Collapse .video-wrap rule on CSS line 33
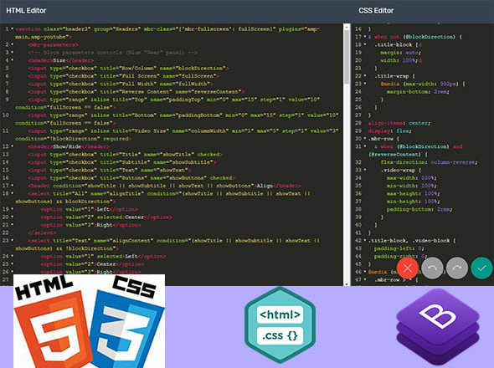494x368 pixels. (x=365, y=170)
